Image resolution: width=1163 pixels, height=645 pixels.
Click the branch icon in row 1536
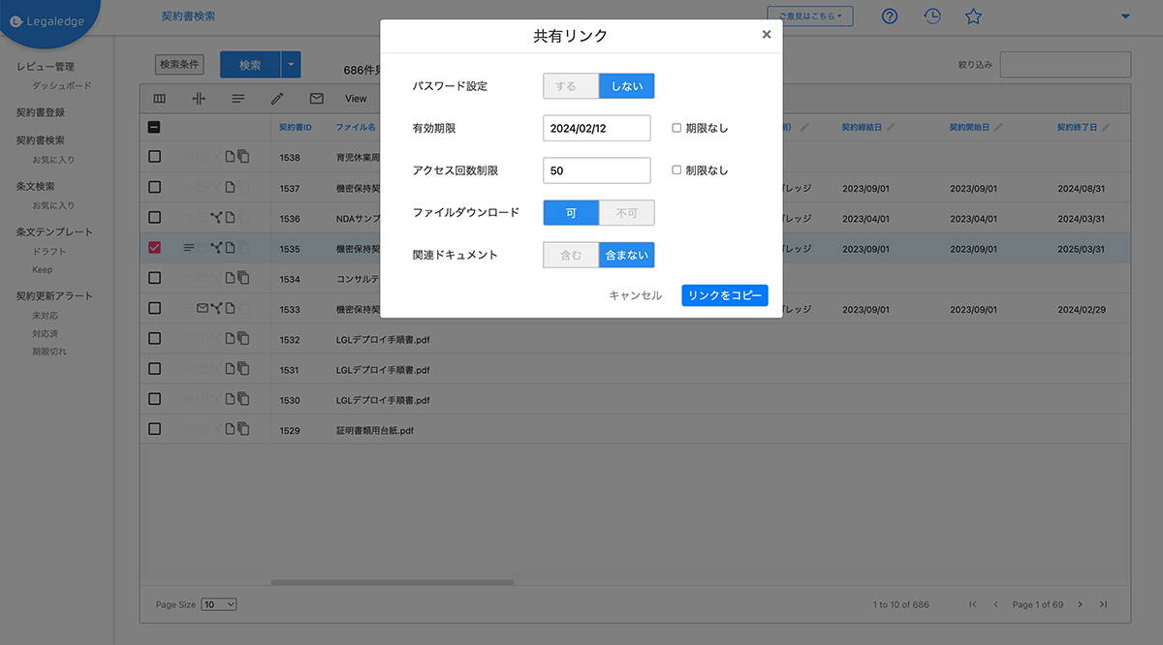pos(216,217)
